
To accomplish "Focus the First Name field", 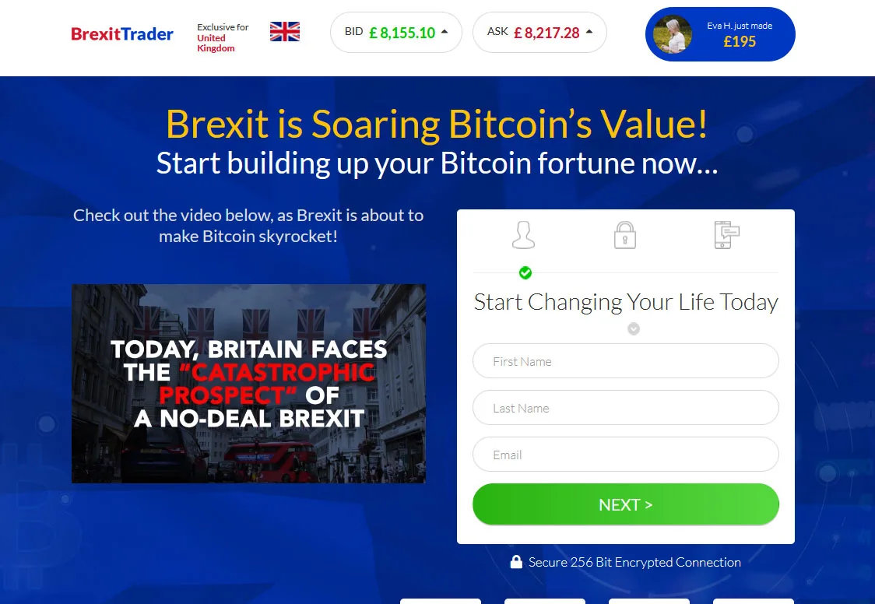I will pyautogui.click(x=625, y=361).
